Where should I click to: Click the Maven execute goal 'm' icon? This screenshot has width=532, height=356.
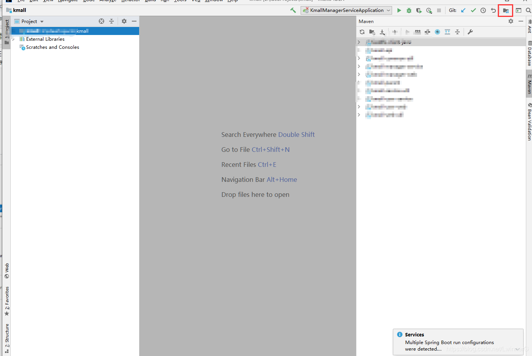pyautogui.click(x=417, y=32)
